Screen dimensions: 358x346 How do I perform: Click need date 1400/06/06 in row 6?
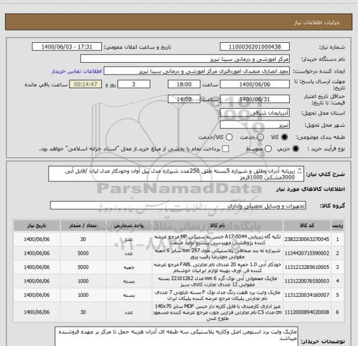pos(37,312)
